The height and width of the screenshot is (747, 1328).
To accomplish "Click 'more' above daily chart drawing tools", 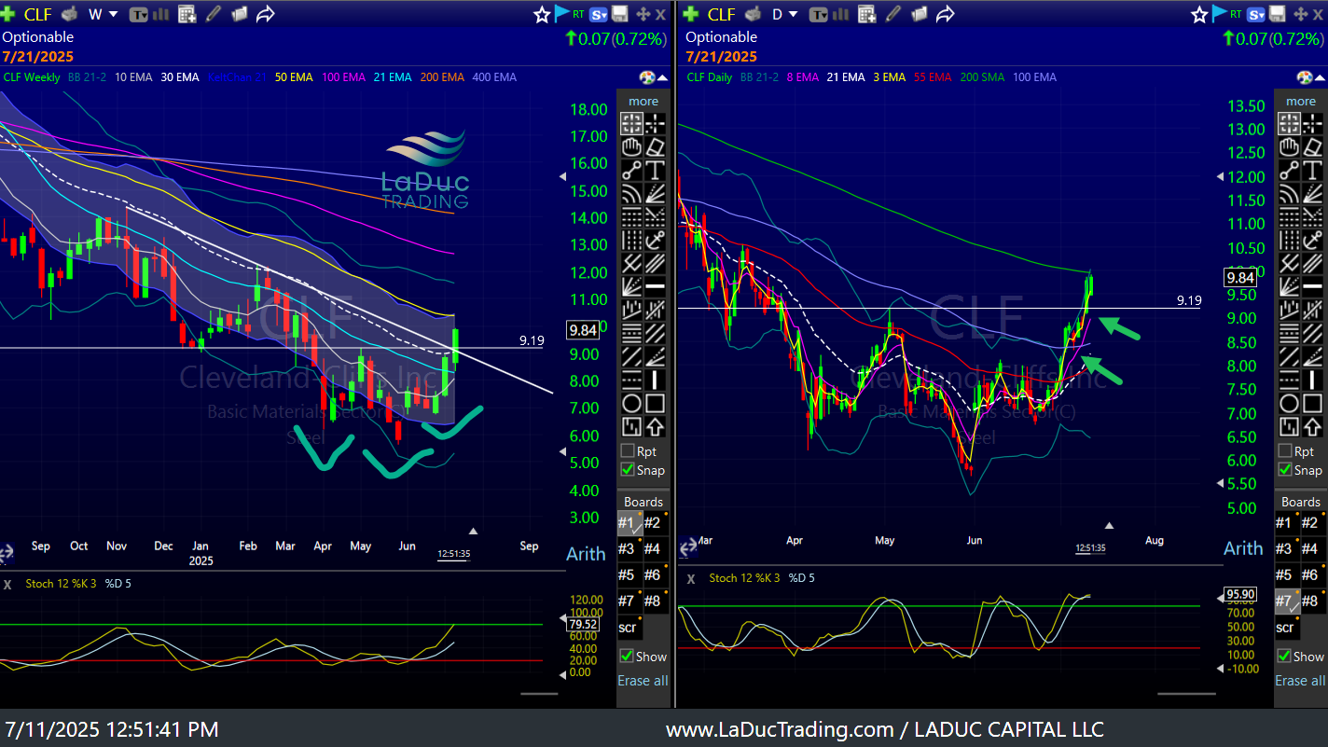I will coord(1301,101).
